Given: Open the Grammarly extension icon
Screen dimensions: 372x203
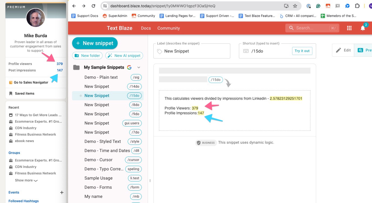Looking at the screenshot, I should 318,6.
